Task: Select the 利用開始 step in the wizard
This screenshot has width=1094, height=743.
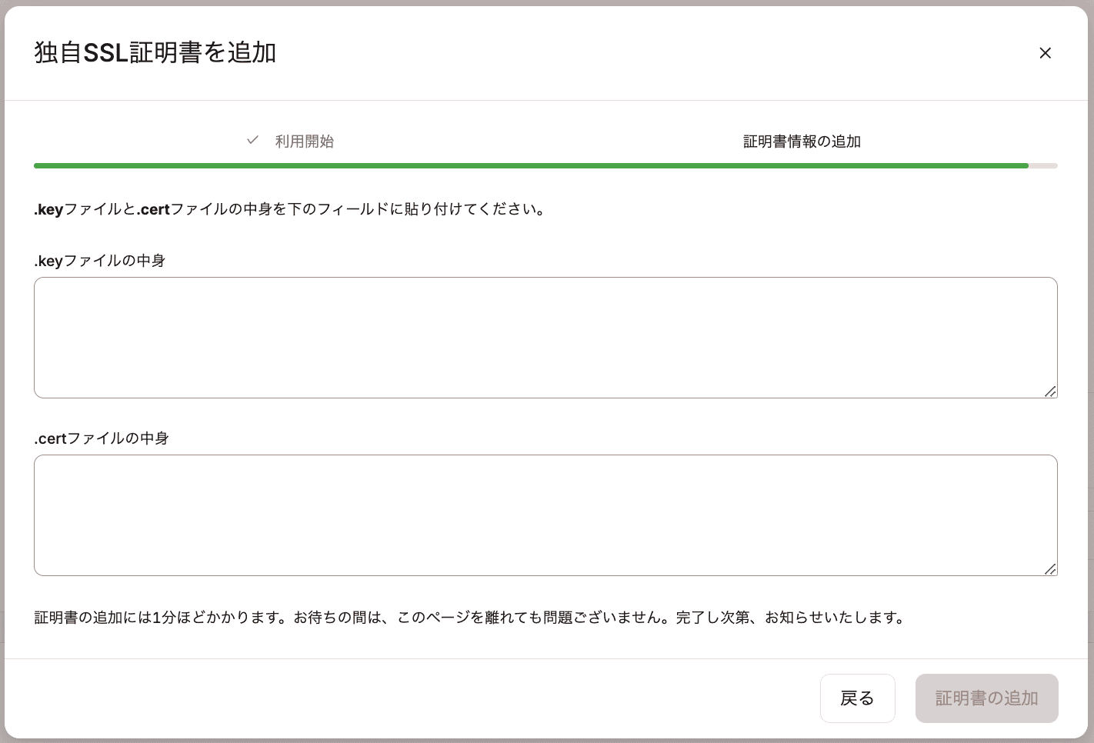Action: 305,141
